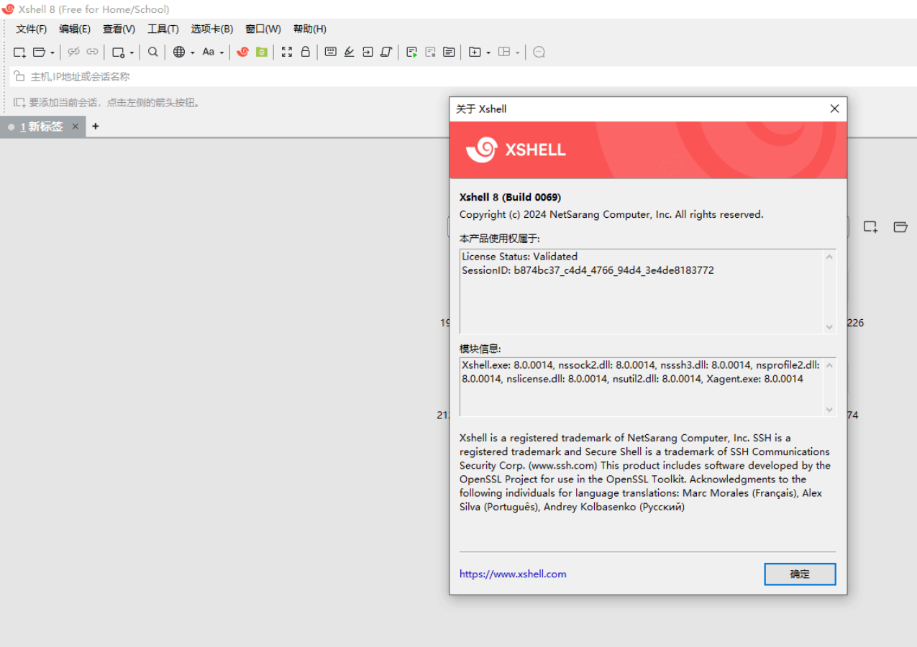Image resolution: width=917 pixels, height=647 pixels.
Task: Expand the globe Encoding dropdown arrow
Action: tap(192, 52)
